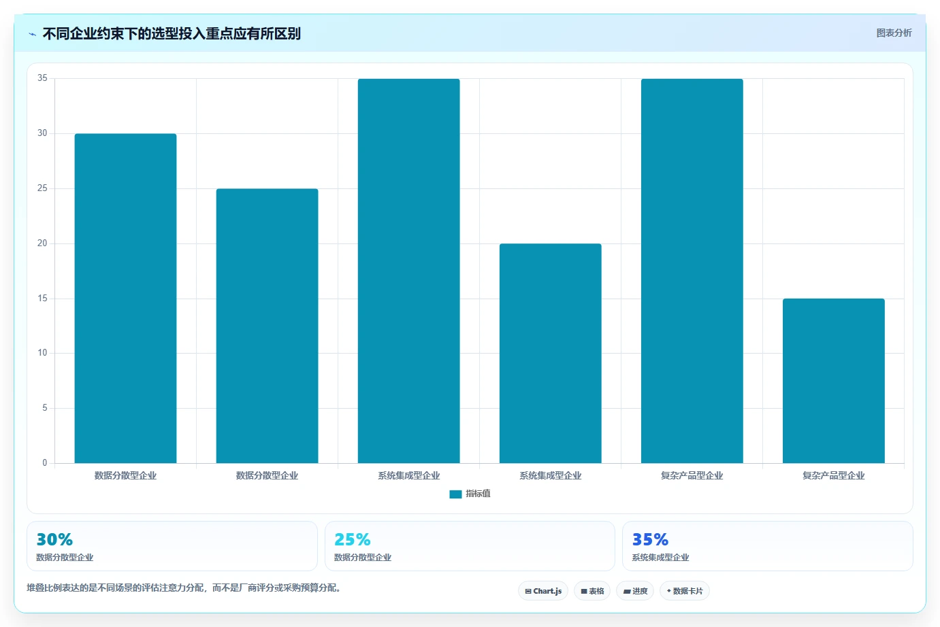Screen dimensions: 940x627
Task: Open the 25% 数据分散型企业 stat card
Action: pos(470,546)
